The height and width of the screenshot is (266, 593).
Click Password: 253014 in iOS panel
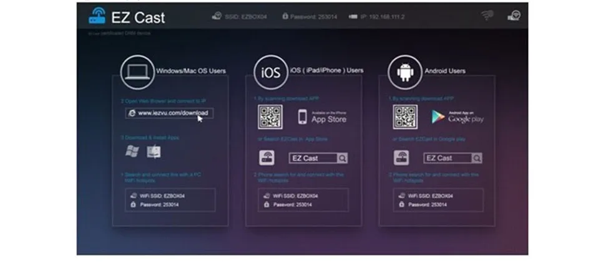point(292,205)
